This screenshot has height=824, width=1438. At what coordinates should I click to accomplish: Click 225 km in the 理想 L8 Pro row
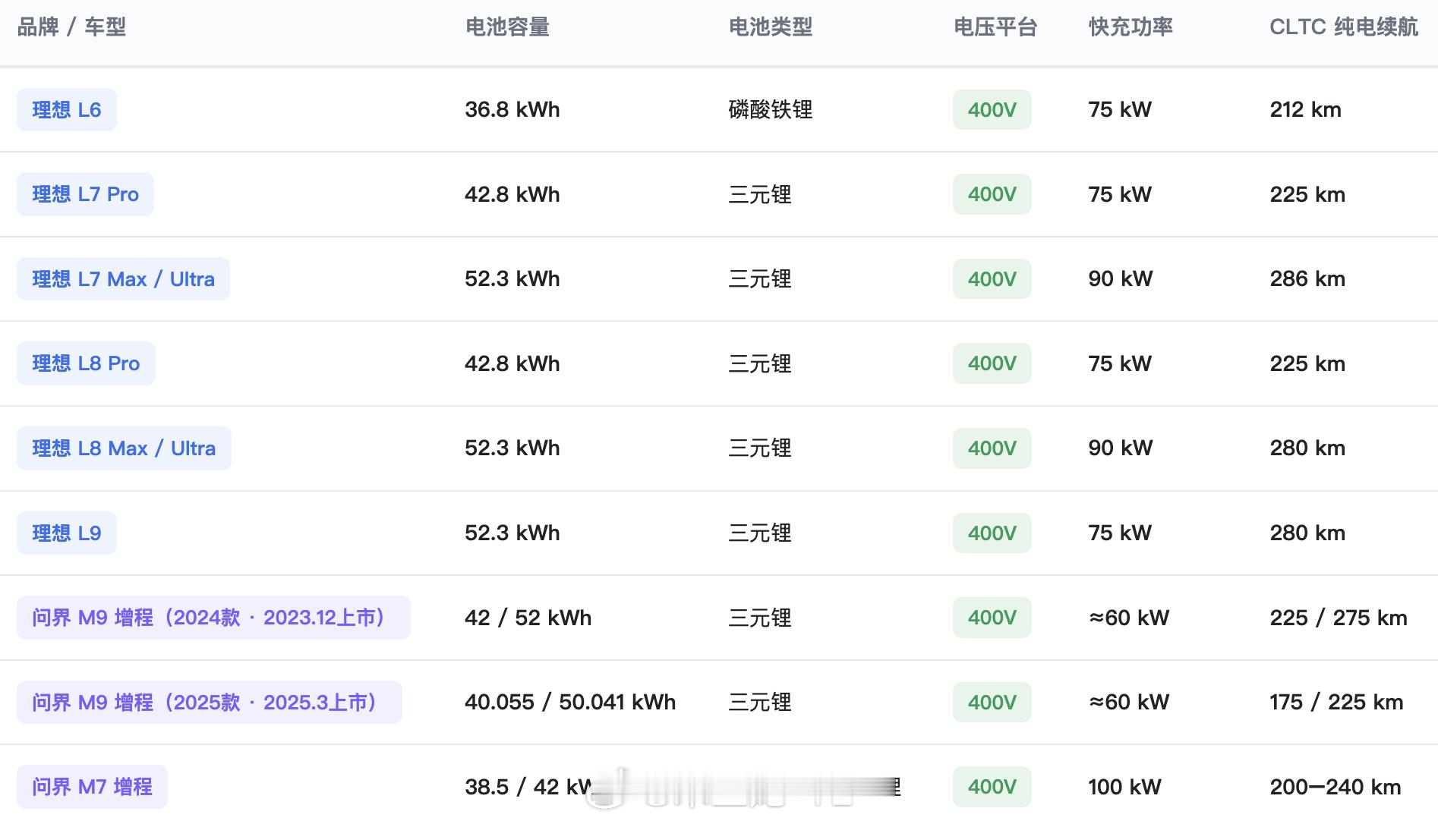click(x=1307, y=364)
